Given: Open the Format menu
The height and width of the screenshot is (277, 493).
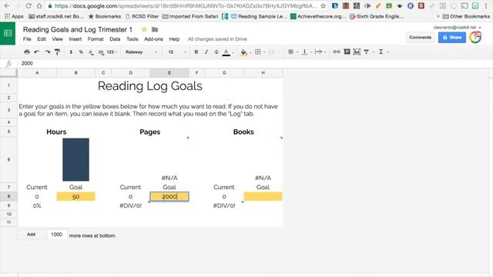Looking at the screenshot, I should click(96, 39).
